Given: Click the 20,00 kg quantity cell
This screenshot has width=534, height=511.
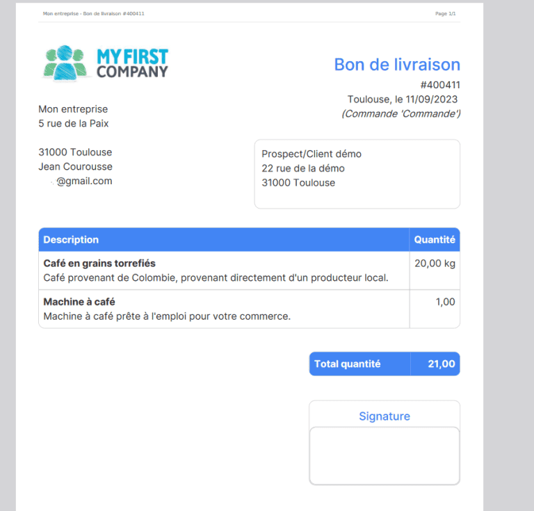Looking at the screenshot, I should [435, 263].
